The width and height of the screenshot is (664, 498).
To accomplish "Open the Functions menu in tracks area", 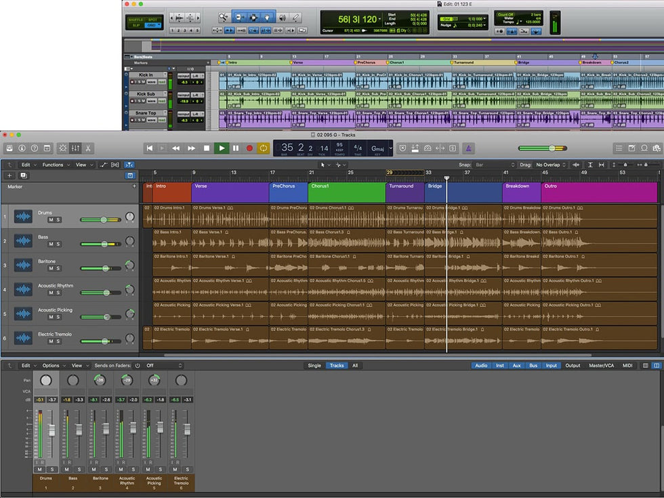I will pos(54,165).
